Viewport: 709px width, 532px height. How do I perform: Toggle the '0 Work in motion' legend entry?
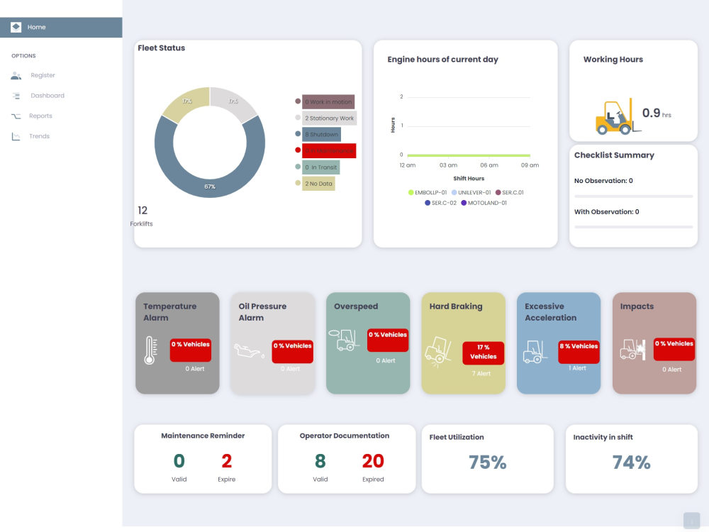[328, 102]
